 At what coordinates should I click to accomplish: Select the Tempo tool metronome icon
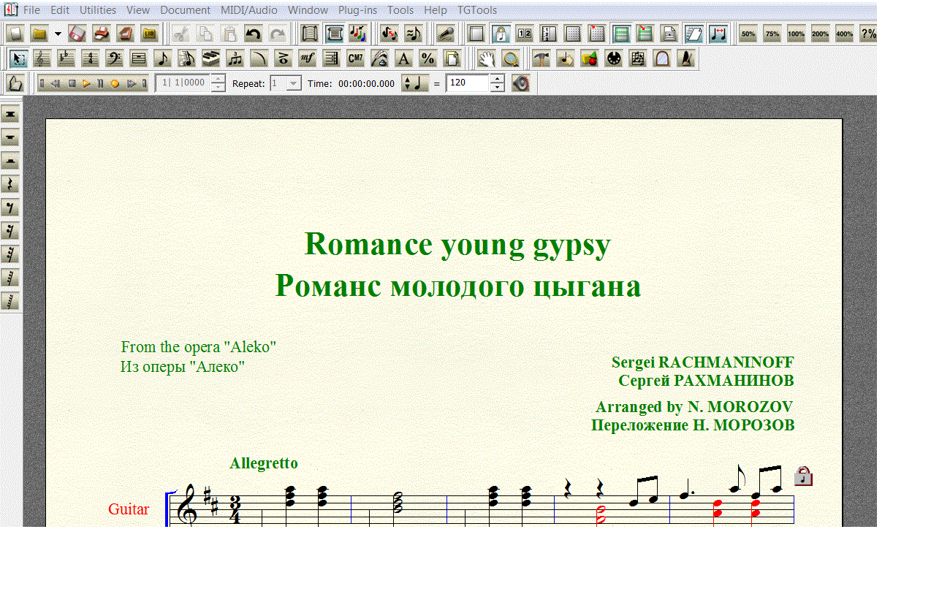click(x=686, y=58)
